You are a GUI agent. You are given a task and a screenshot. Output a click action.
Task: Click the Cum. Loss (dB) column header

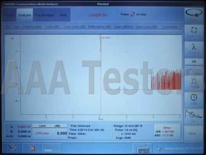(x=75, y=27)
